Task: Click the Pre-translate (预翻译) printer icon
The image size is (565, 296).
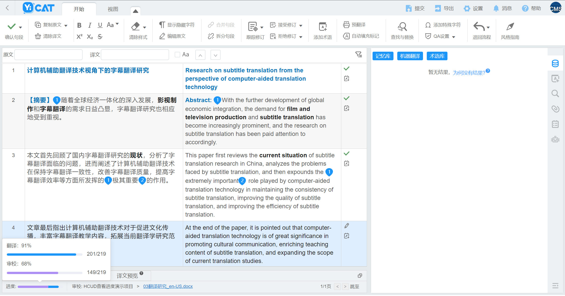Action: pos(346,25)
